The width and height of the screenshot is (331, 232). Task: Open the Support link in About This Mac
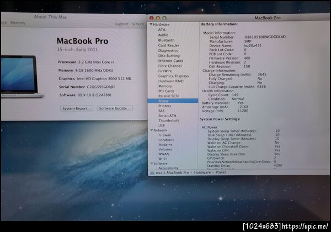coord(121,24)
